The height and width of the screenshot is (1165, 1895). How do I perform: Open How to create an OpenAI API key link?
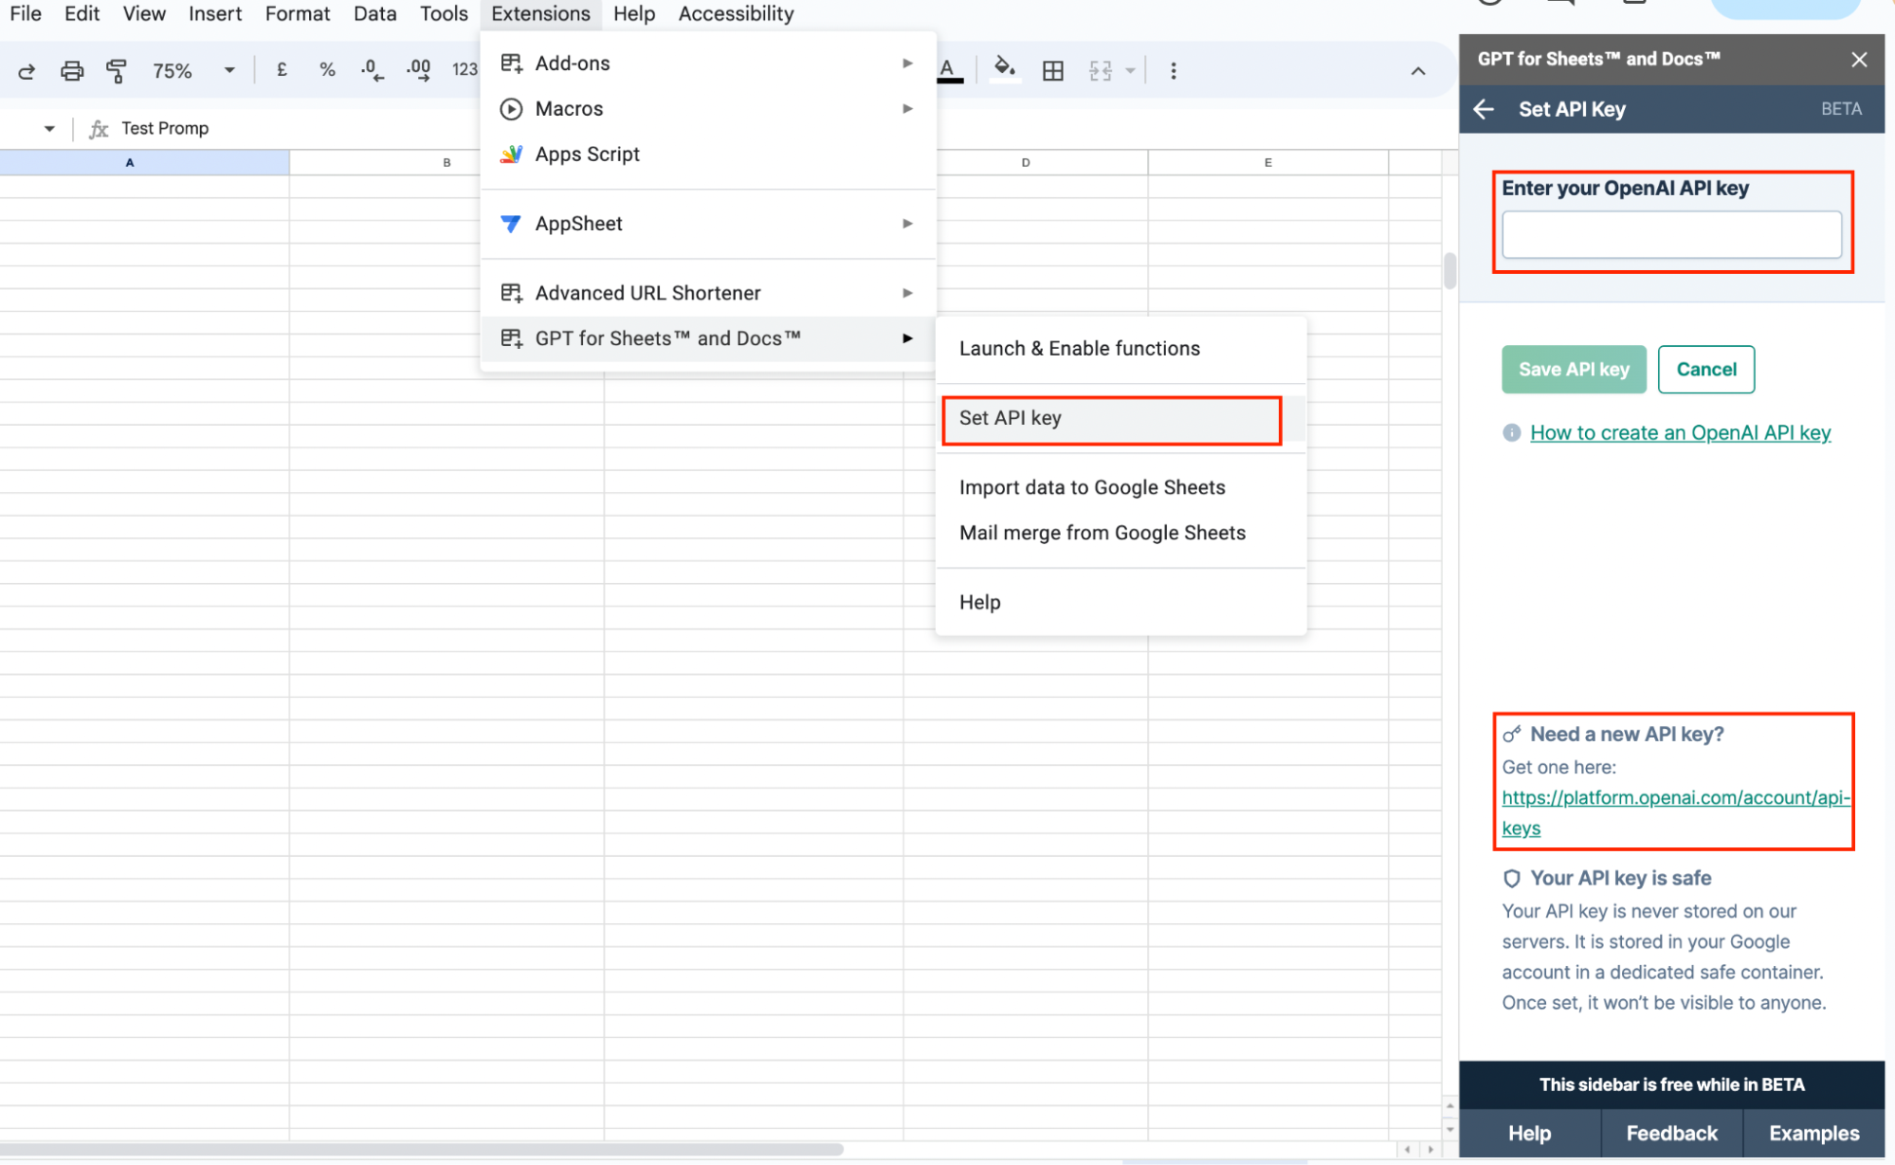pos(1680,433)
